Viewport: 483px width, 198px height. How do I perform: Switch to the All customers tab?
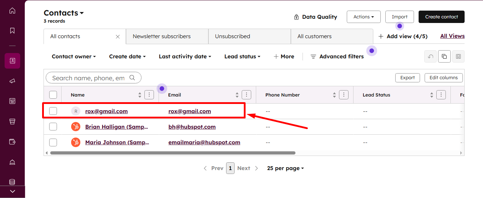(332, 36)
